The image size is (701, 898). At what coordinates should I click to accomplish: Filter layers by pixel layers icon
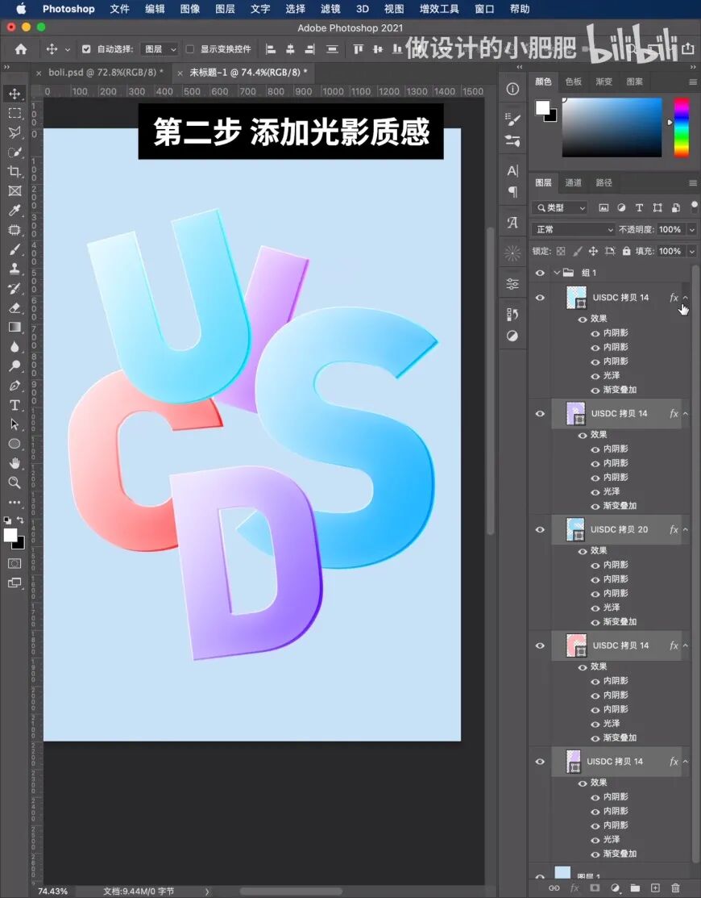coord(604,207)
